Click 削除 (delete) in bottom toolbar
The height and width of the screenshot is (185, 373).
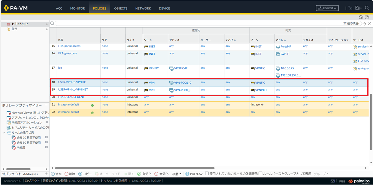coord(70,174)
